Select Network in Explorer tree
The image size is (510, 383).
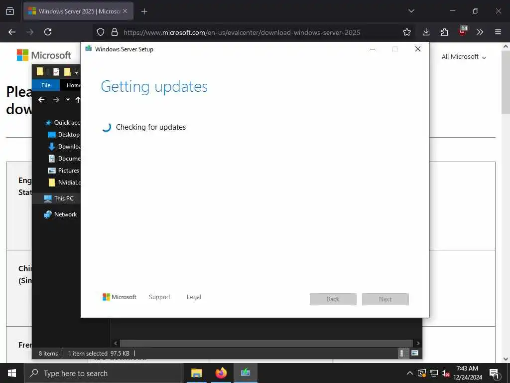pyautogui.click(x=60, y=214)
